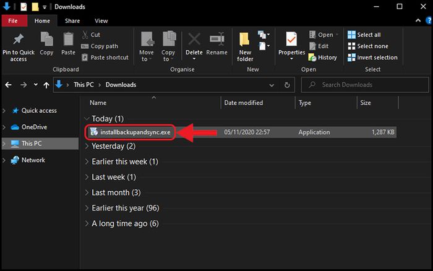433x271 pixels.
Task: Click Paste shortcut in the ribbon
Action: [x=105, y=58]
